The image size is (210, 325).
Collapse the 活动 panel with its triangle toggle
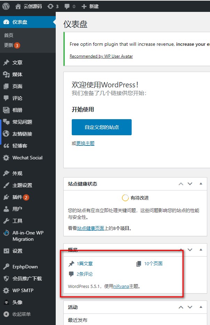(201, 307)
